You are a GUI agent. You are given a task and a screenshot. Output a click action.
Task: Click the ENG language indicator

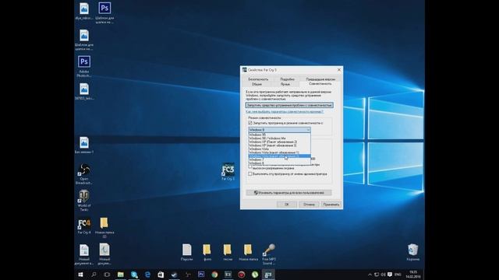(x=398, y=275)
